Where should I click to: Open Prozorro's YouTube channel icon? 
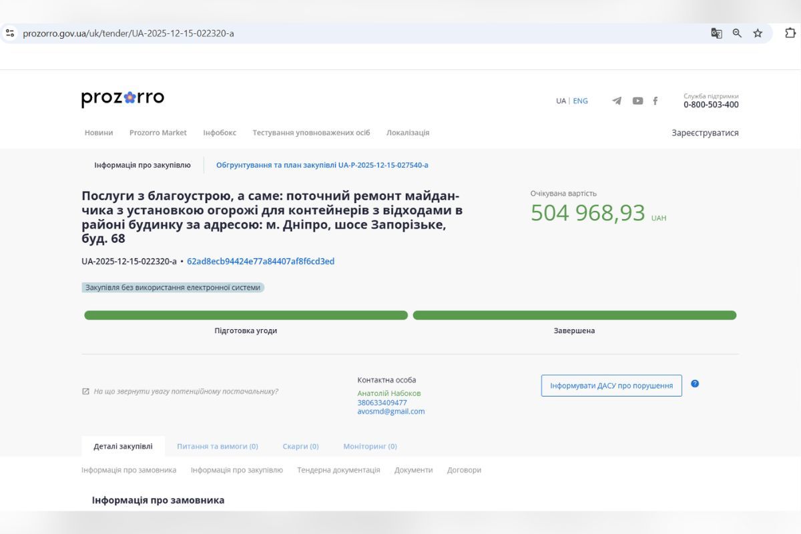[x=637, y=101]
